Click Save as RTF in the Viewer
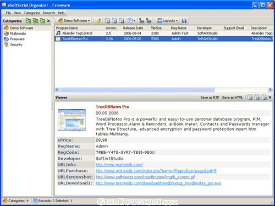This screenshot has width=275, height=206. point(210,98)
